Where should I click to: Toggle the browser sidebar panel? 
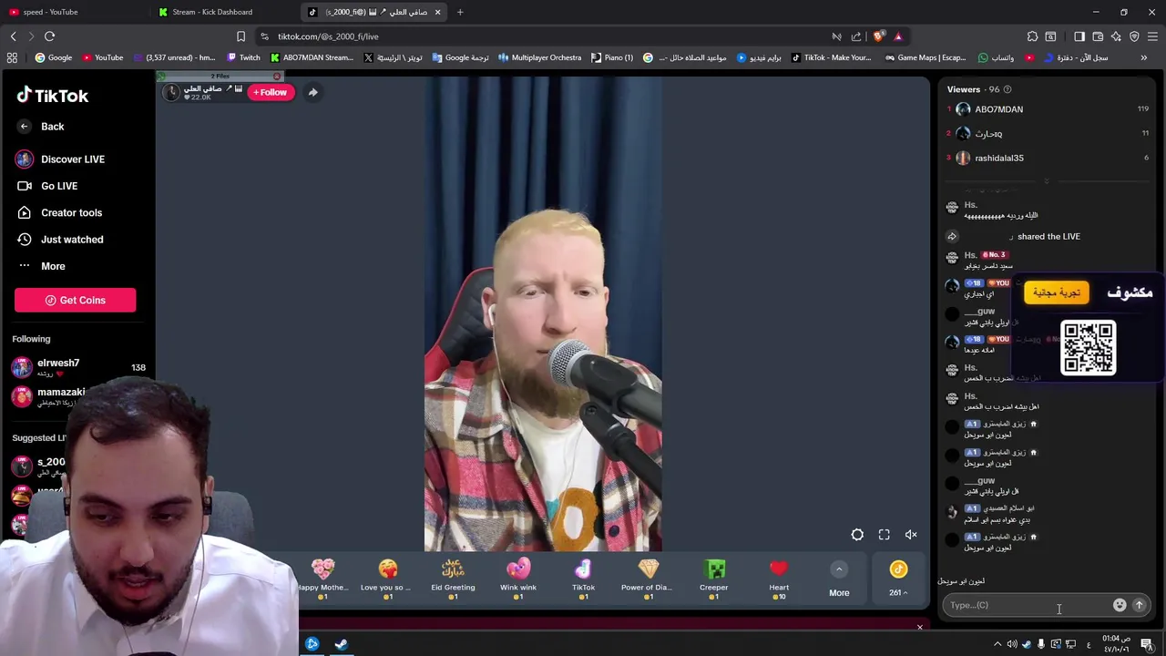click(1079, 36)
